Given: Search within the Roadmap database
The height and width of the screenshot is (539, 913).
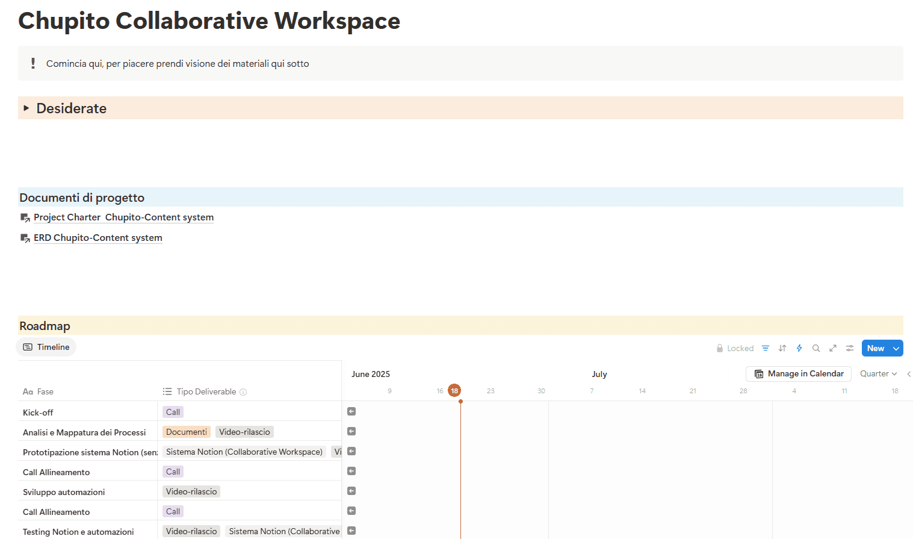Looking at the screenshot, I should (816, 348).
